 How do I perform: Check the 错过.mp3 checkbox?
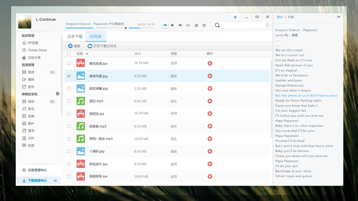[69, 101]
